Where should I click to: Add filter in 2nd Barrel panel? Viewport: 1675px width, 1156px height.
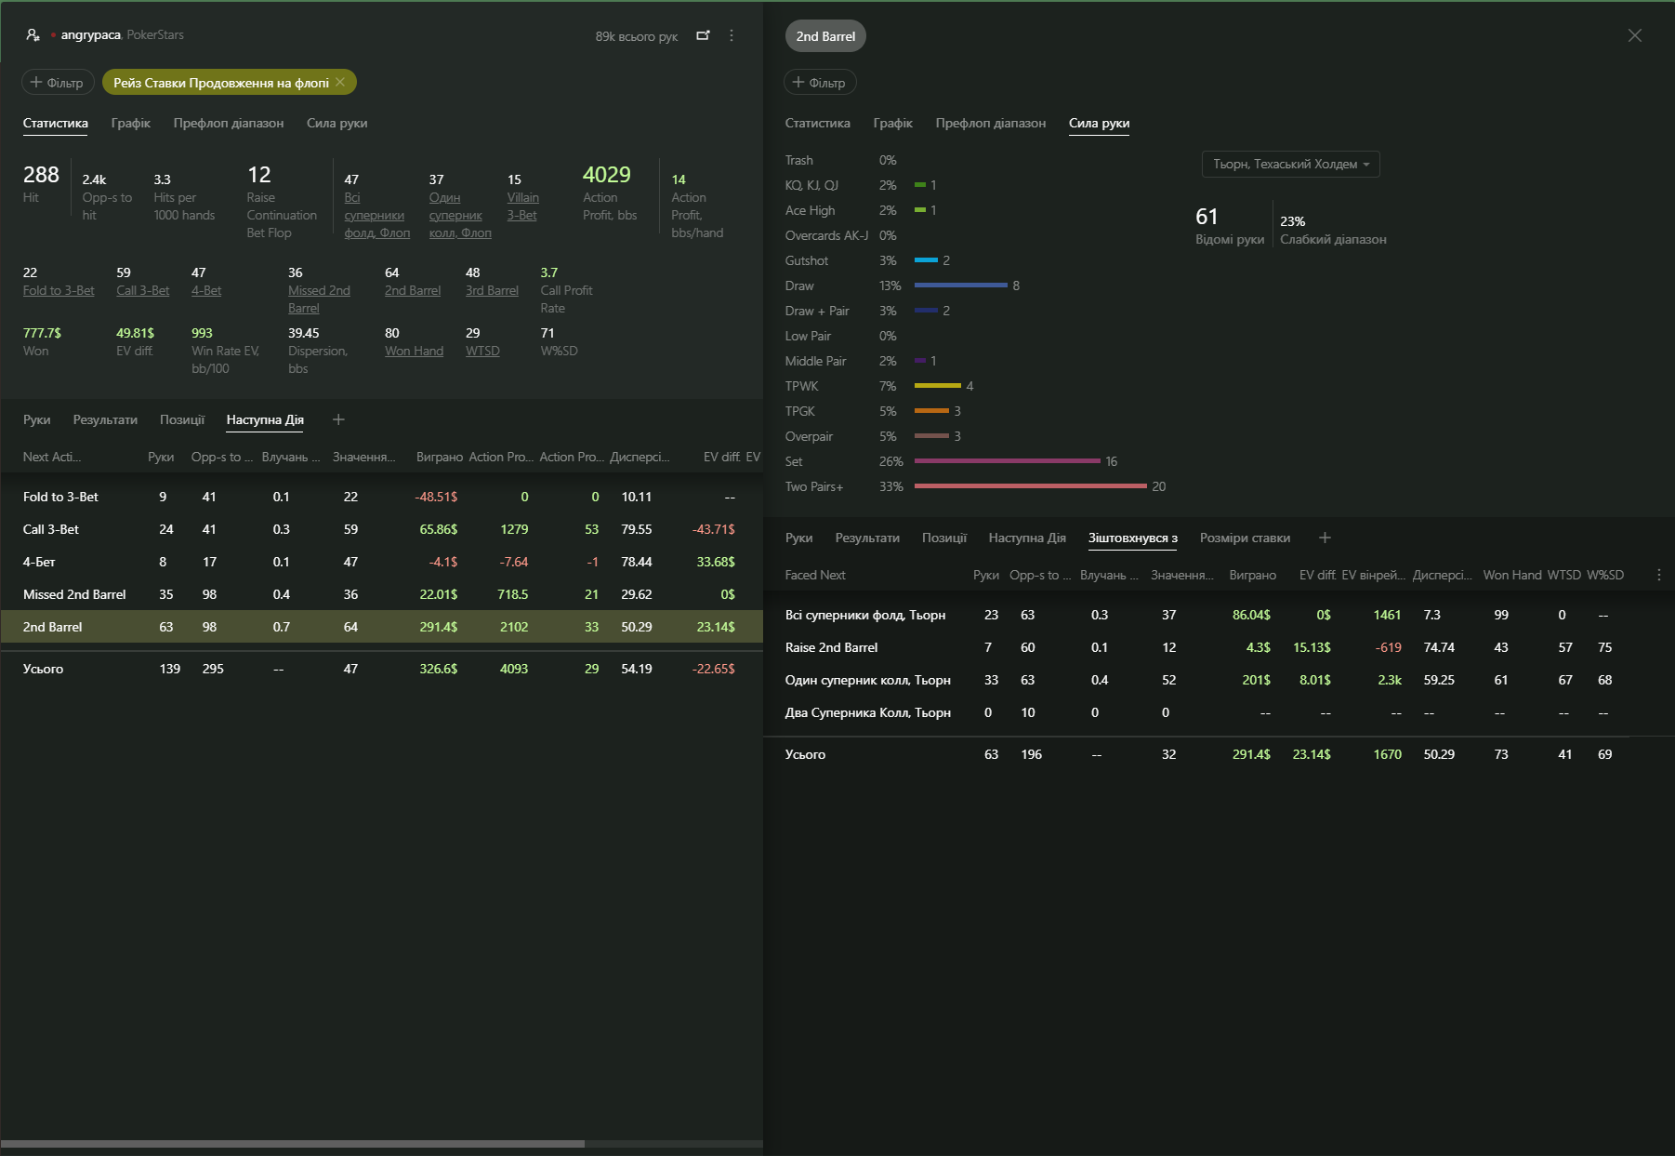pyautogui.click(x=820, y=82)
